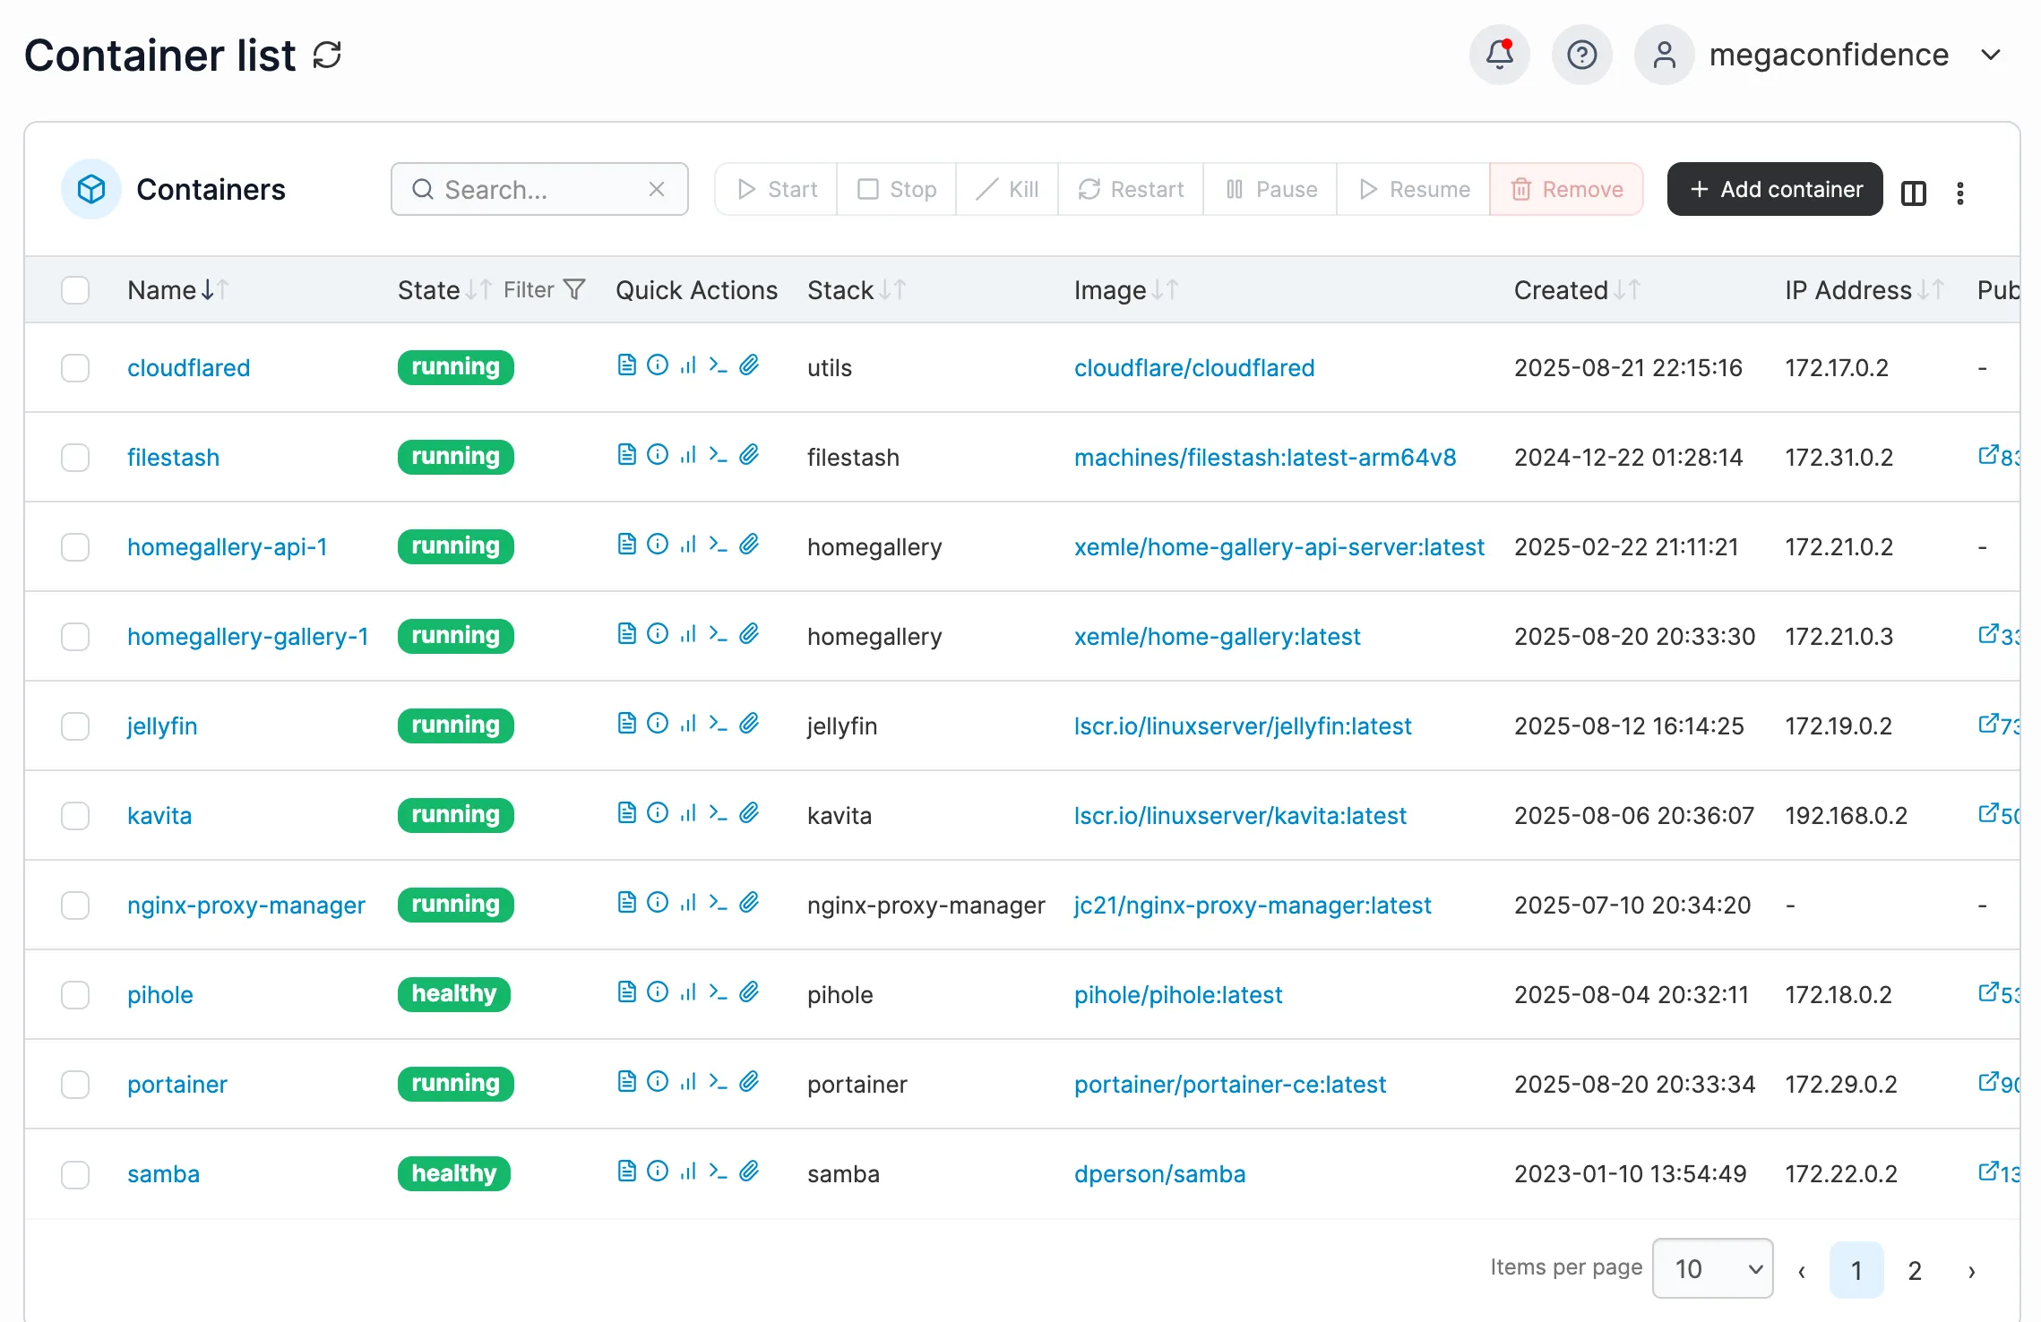The width and height of the screenshot is (2041, 1322).
Task: Select the portainer container checkbox
Action: (x=75, y=1085)
